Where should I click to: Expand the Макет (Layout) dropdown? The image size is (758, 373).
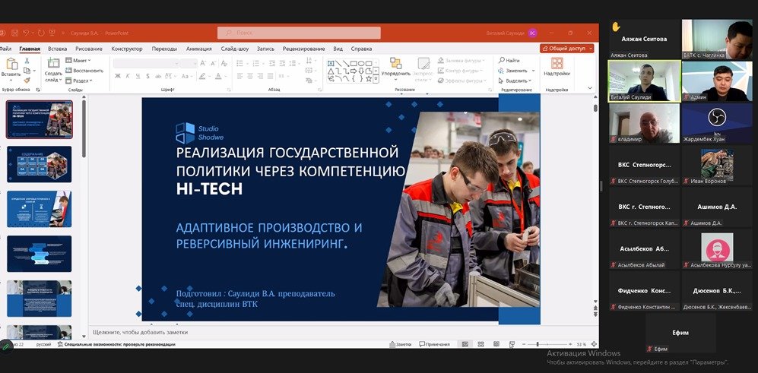pyautogui.click(x=78, y=60)
